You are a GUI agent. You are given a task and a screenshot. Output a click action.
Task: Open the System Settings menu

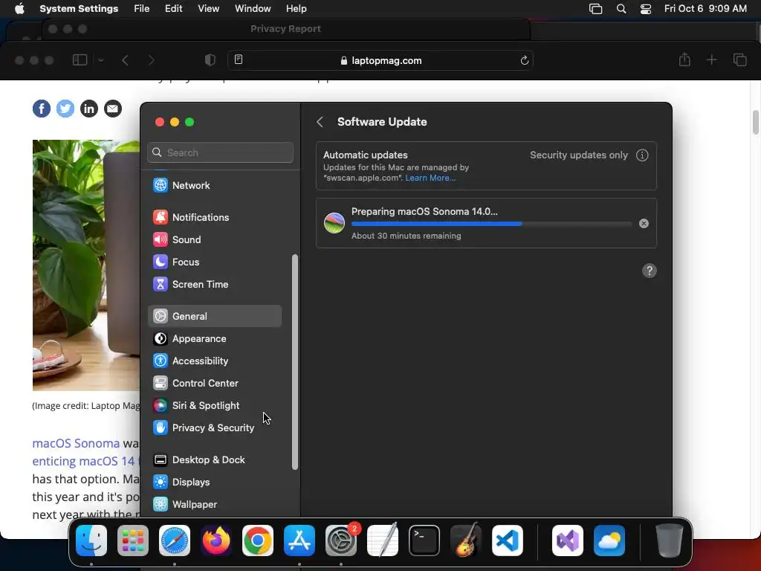[x=79, y=9]
